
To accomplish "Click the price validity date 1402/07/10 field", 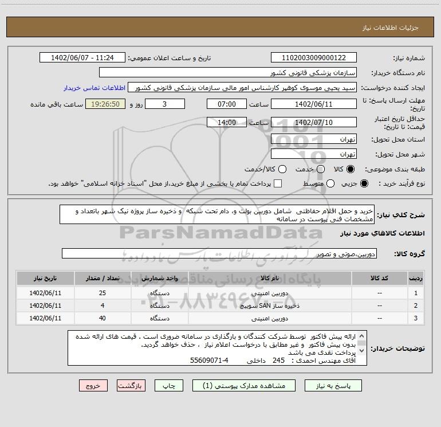I will click(314, 123).
